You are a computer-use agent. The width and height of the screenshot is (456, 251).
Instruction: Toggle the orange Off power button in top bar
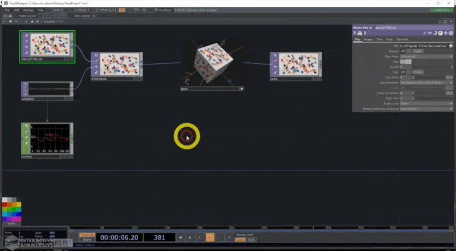pyautogui.click(x=121, y=10)
